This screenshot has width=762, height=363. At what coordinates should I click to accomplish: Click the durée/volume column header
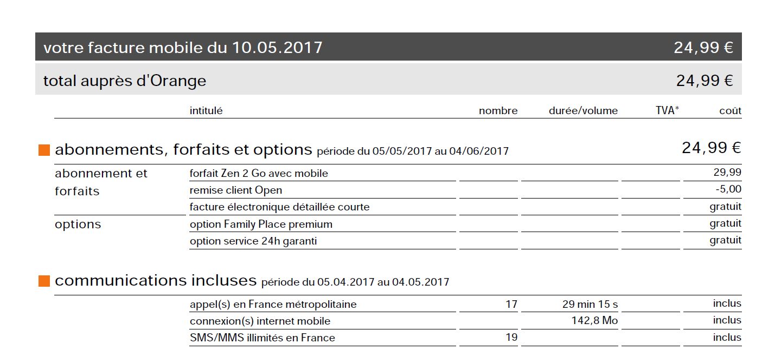coord(583,111)
